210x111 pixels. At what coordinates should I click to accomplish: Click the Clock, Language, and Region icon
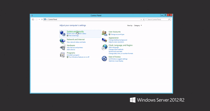[104, 47]
